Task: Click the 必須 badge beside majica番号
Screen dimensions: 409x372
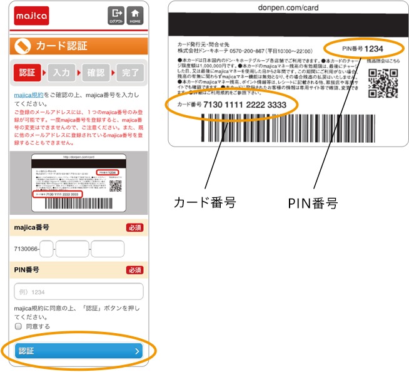Action: point(135,227)
